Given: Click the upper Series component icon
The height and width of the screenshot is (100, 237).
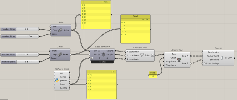Looking at the screenshot, I should click(60, 30).
